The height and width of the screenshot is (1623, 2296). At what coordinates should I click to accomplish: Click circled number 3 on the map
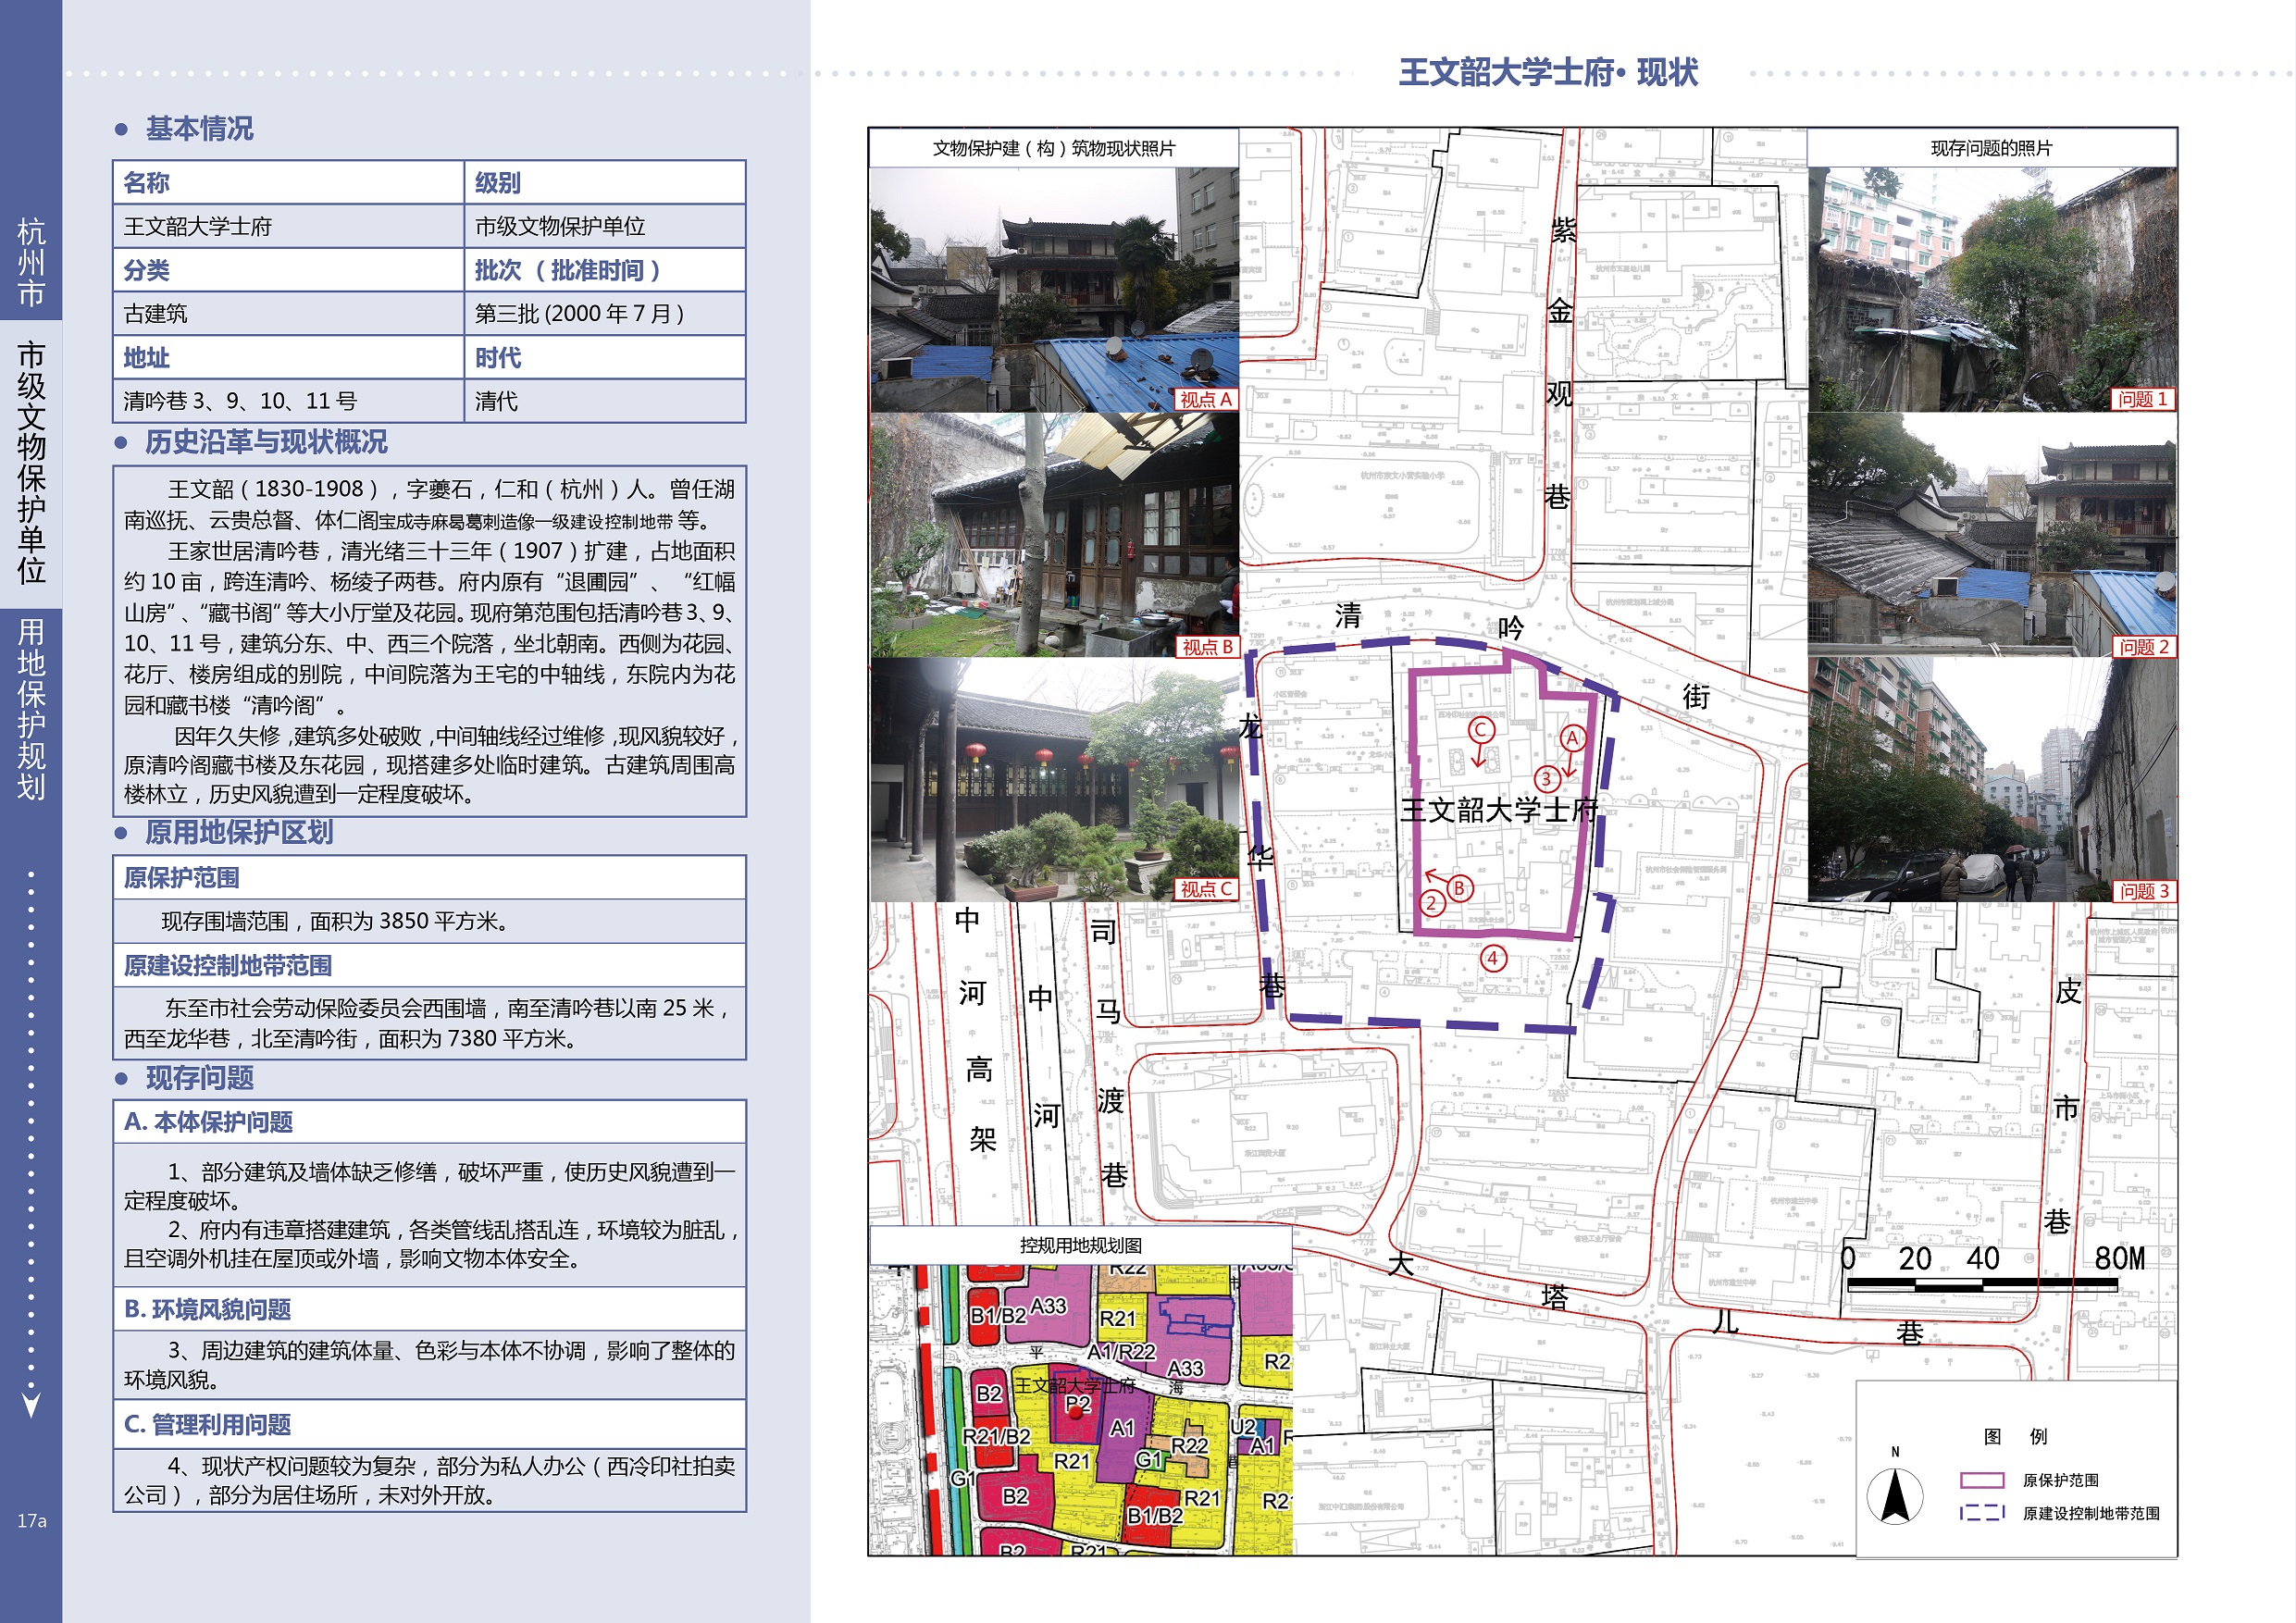click(1546, 778)
